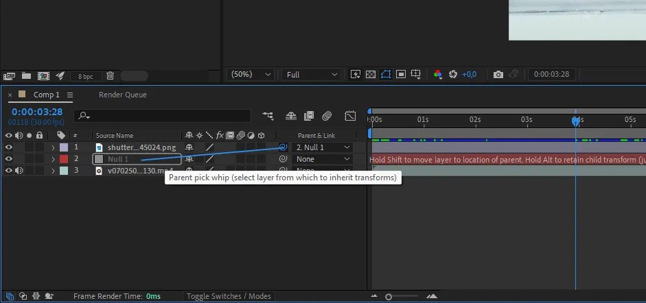Expand or collapse In/Out/Duration/Stretch panes
The image size is (646, 303).
click(x=36, y=295)
